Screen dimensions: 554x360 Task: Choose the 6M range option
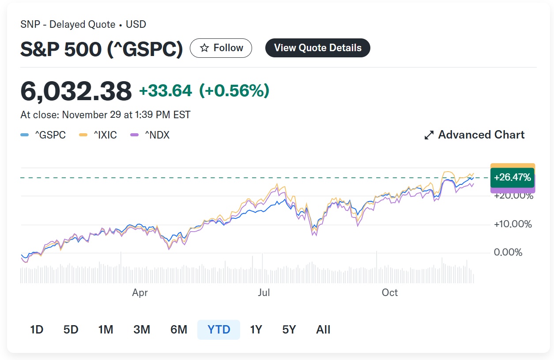(179, 330)
